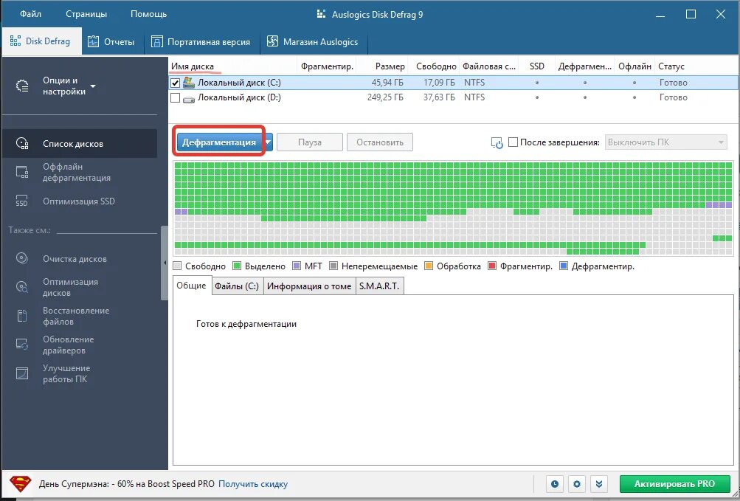The width and height of the screenshot is (740, 501).
Task: Click the Восстановление файлов icon
Action: click(22, 315)
